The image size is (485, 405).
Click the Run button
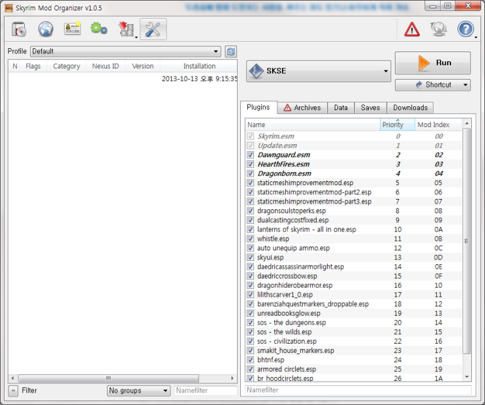pyautogui.click(x=432, y=63)
